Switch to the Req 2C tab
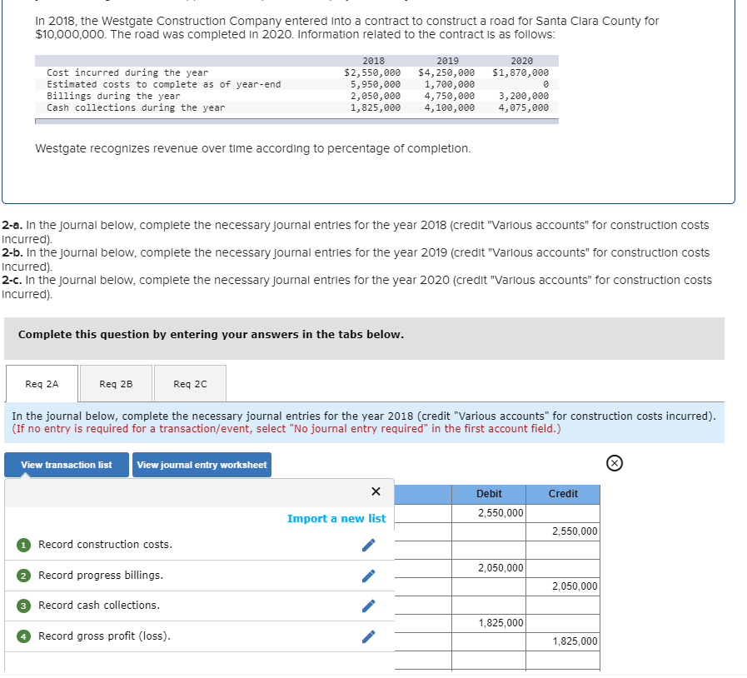The image size is (747, 678). (189, 384)
